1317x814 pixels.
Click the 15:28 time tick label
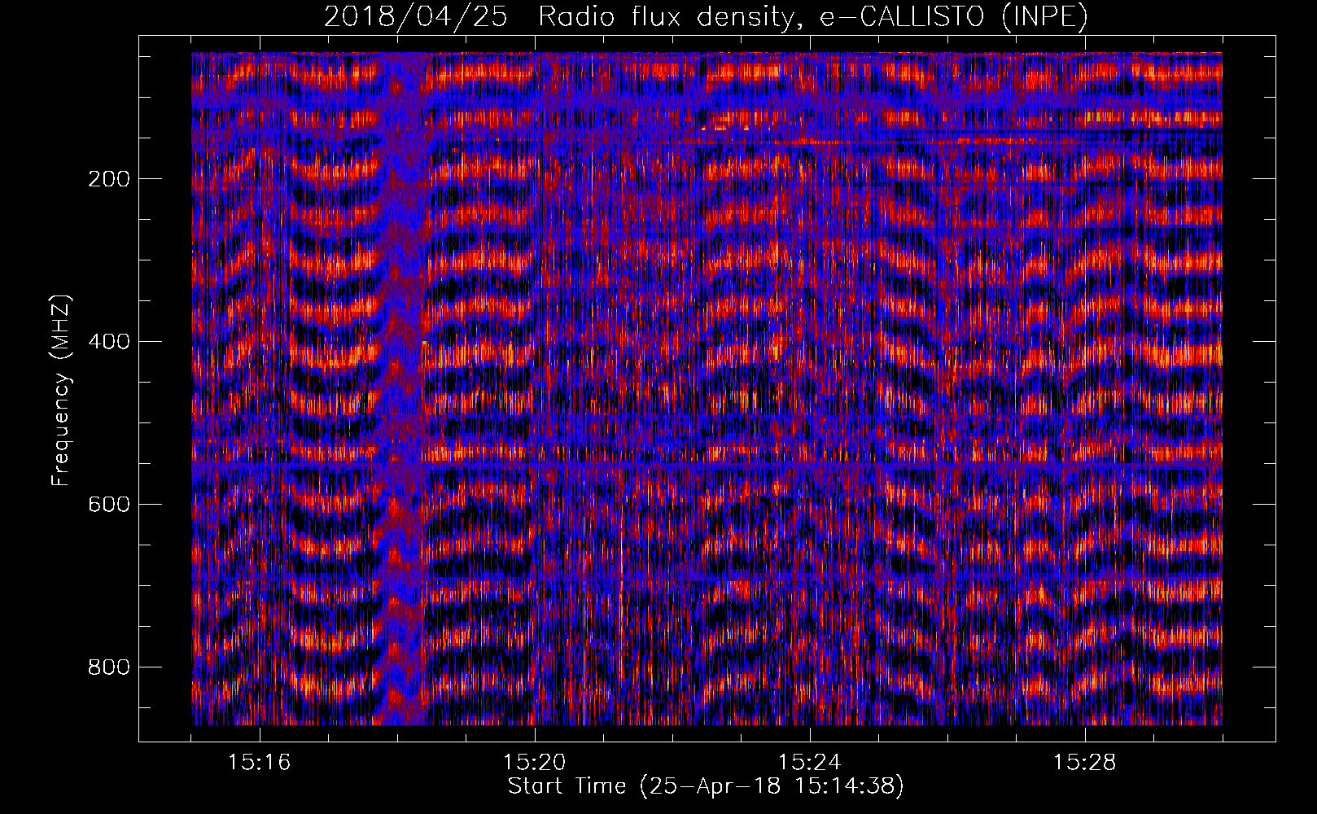click(1085, 763)
